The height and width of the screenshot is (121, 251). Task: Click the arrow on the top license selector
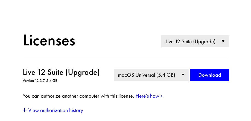click(223, 41)
